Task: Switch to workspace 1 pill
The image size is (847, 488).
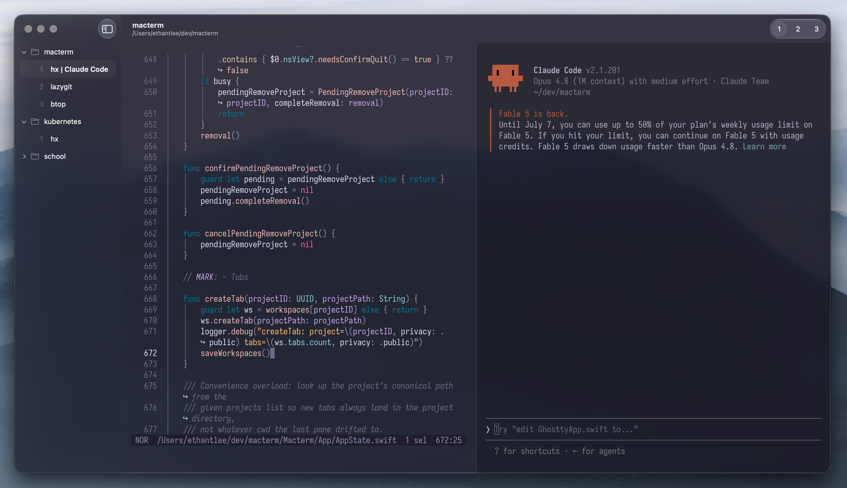Action: tap(779, 29)
